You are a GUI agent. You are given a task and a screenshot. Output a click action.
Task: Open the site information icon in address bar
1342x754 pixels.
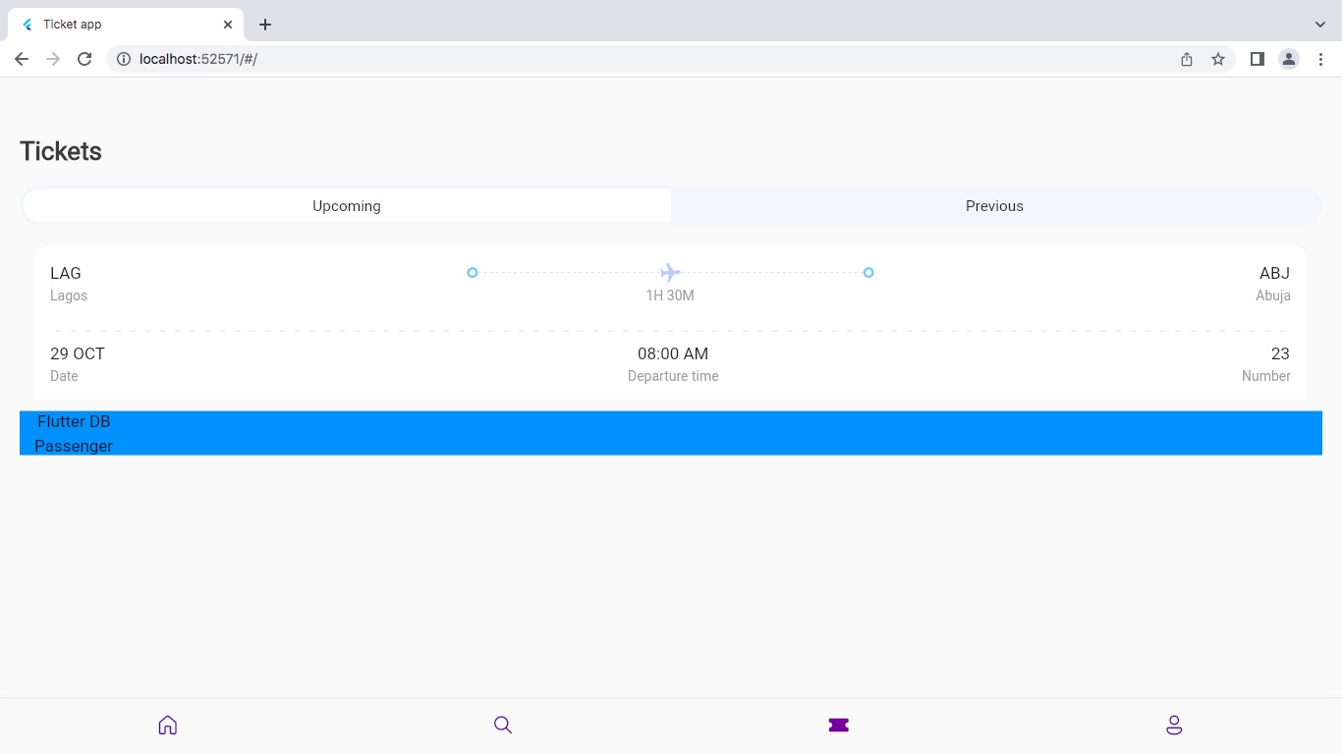[x=124, y=59]
